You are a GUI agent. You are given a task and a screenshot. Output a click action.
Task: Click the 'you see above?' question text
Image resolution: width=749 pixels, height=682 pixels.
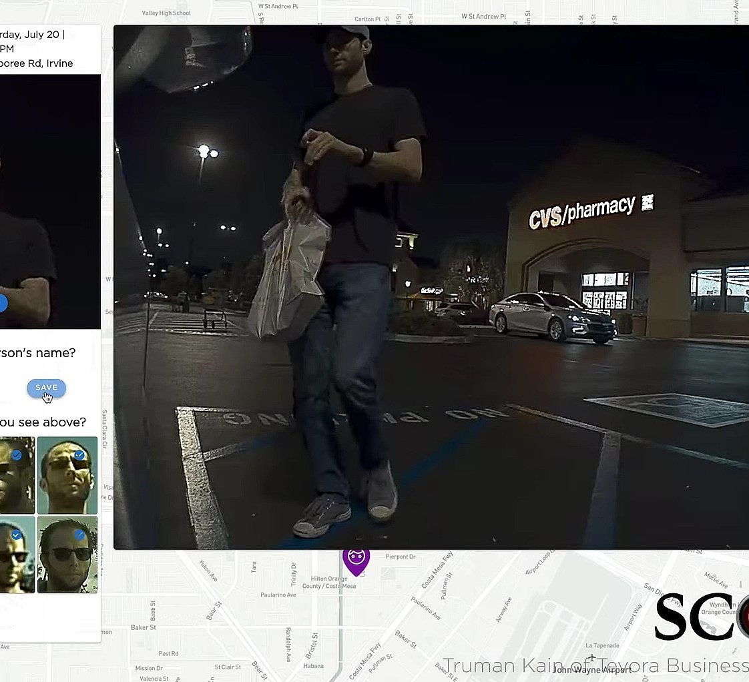point(43,422)
